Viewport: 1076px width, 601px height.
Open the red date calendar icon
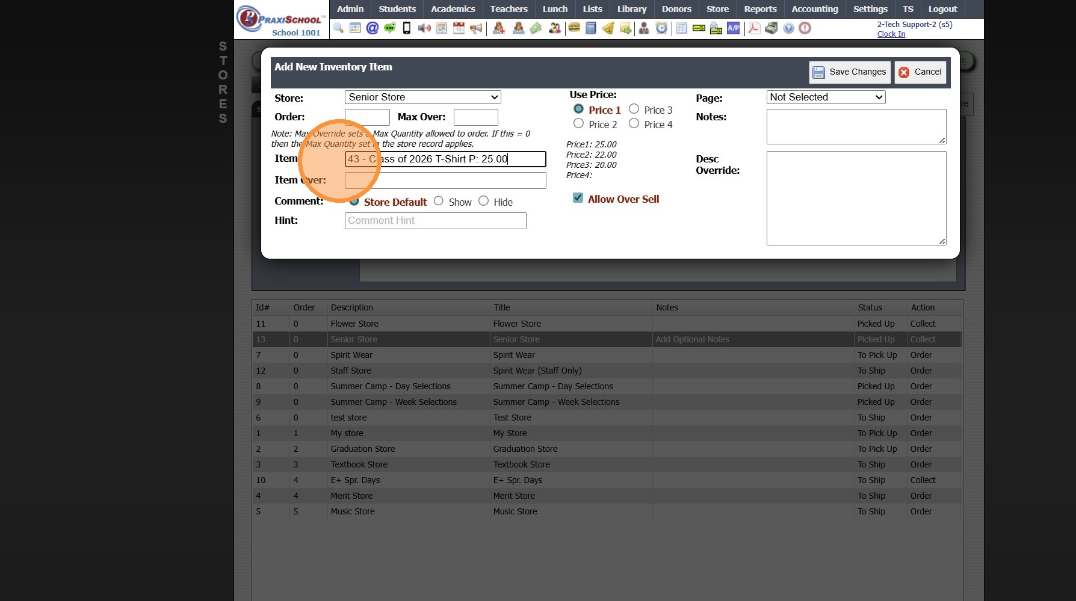coord(459,28)
